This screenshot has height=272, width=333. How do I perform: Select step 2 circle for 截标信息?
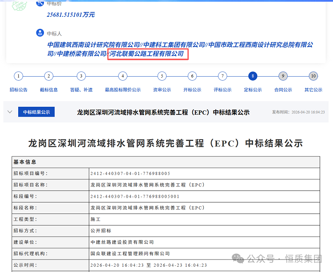(48, 76)
